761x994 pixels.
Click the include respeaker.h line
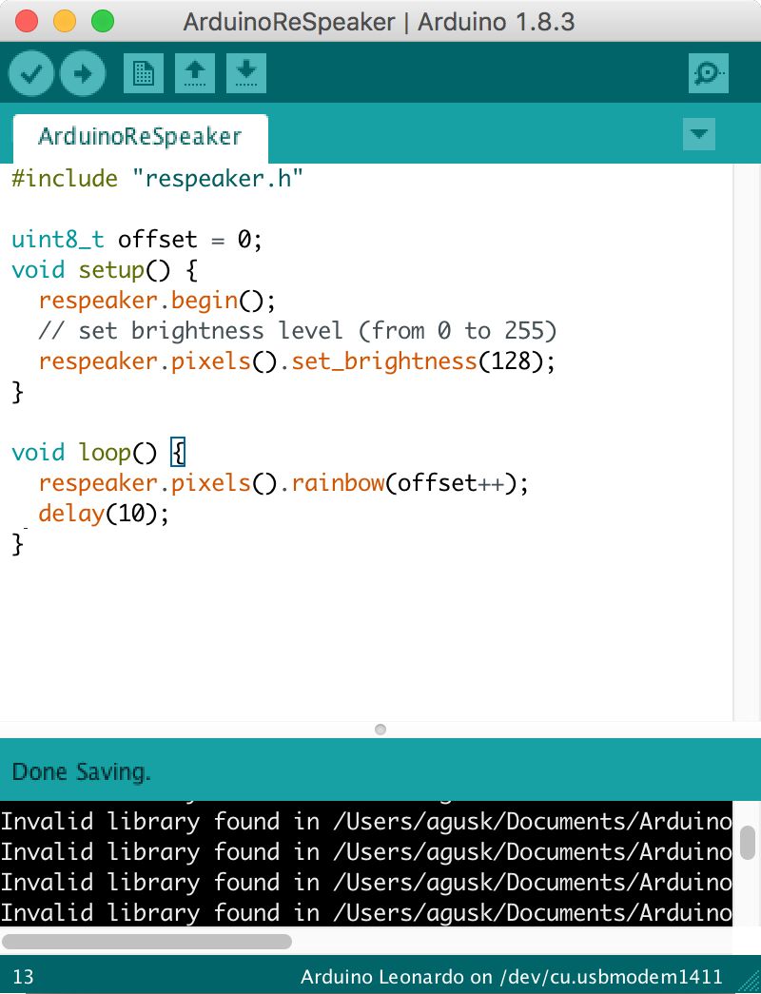click(x=157, y=179)
